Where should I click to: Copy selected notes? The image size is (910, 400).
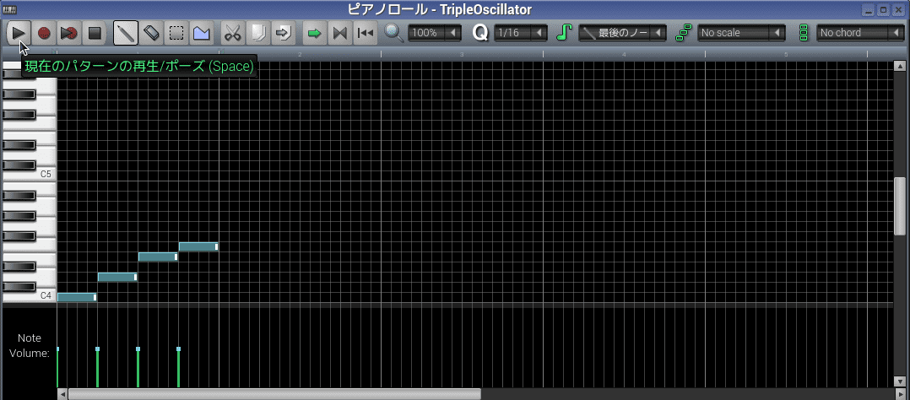(257, 33)
